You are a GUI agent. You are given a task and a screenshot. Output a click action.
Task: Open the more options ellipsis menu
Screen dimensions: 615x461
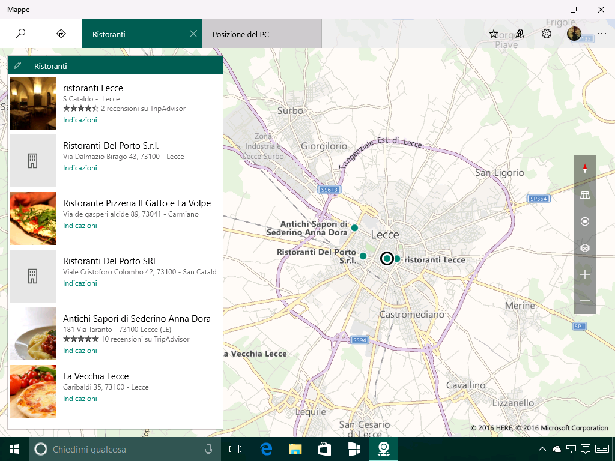tap(602, 34)
